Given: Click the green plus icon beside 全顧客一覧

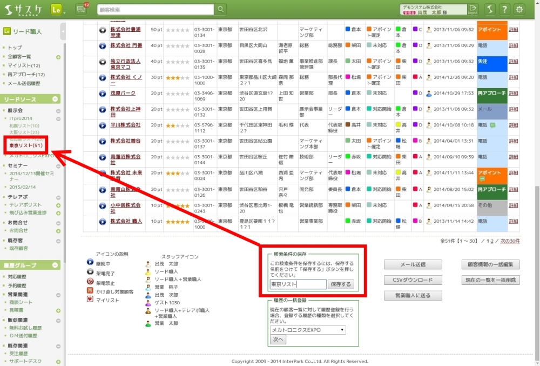Looking at the screenshot, I should [x=58, y=57].
